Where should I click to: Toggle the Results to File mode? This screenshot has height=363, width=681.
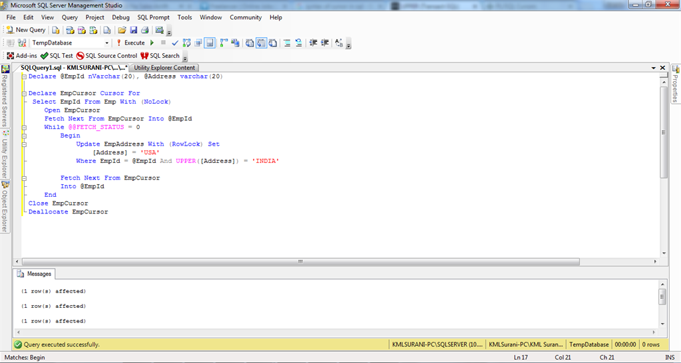click(273, 43)
